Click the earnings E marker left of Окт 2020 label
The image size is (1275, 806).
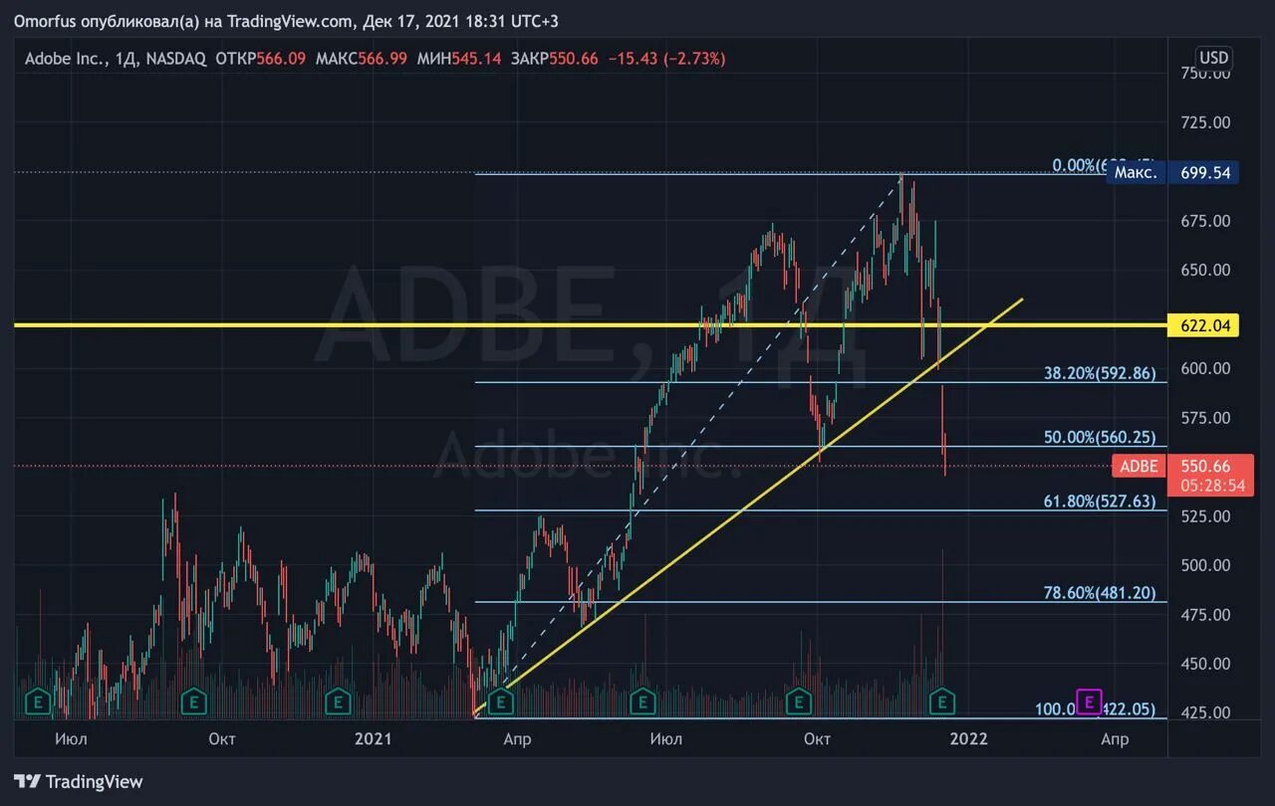[192, 702]
